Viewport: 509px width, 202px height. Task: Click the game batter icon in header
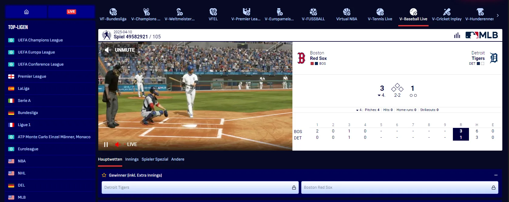click(x=106, y=35)
